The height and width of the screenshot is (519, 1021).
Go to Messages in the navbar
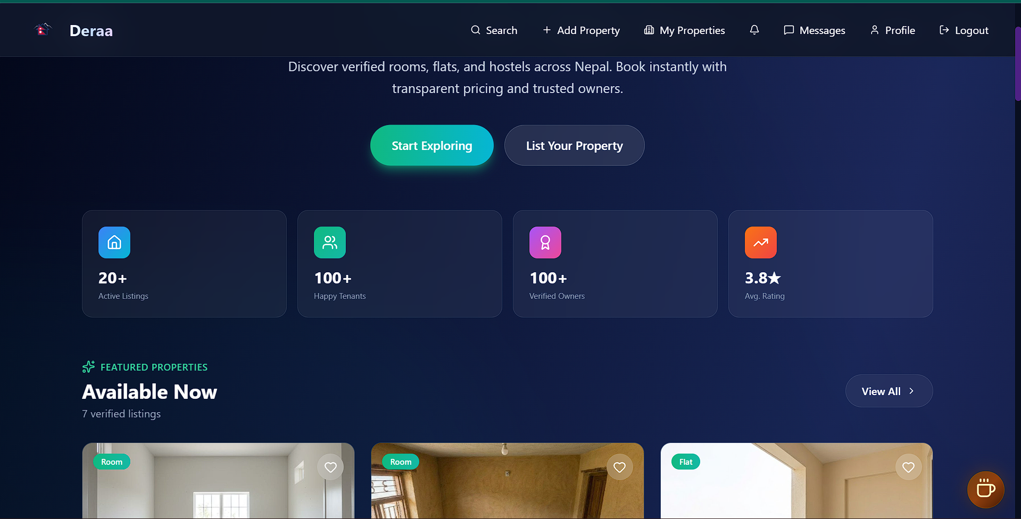click(814, 30)
